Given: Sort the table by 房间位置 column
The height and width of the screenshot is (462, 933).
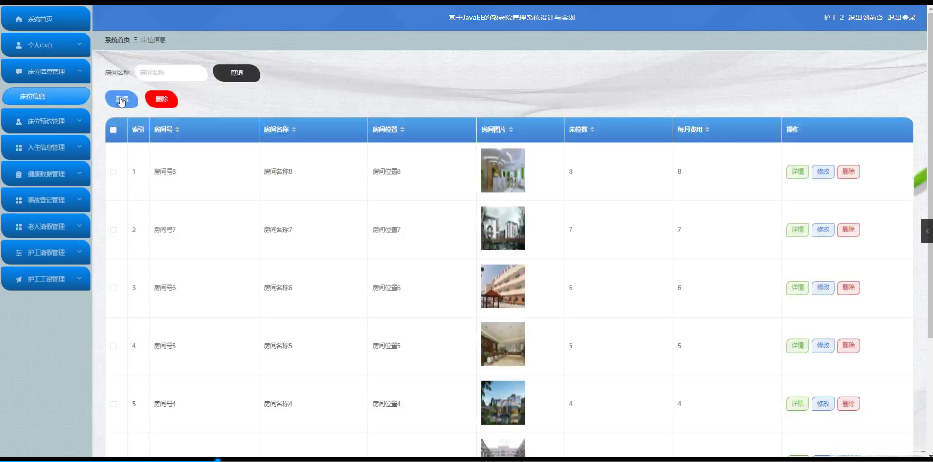Looking at the screenshot, I should click(402, 130).
